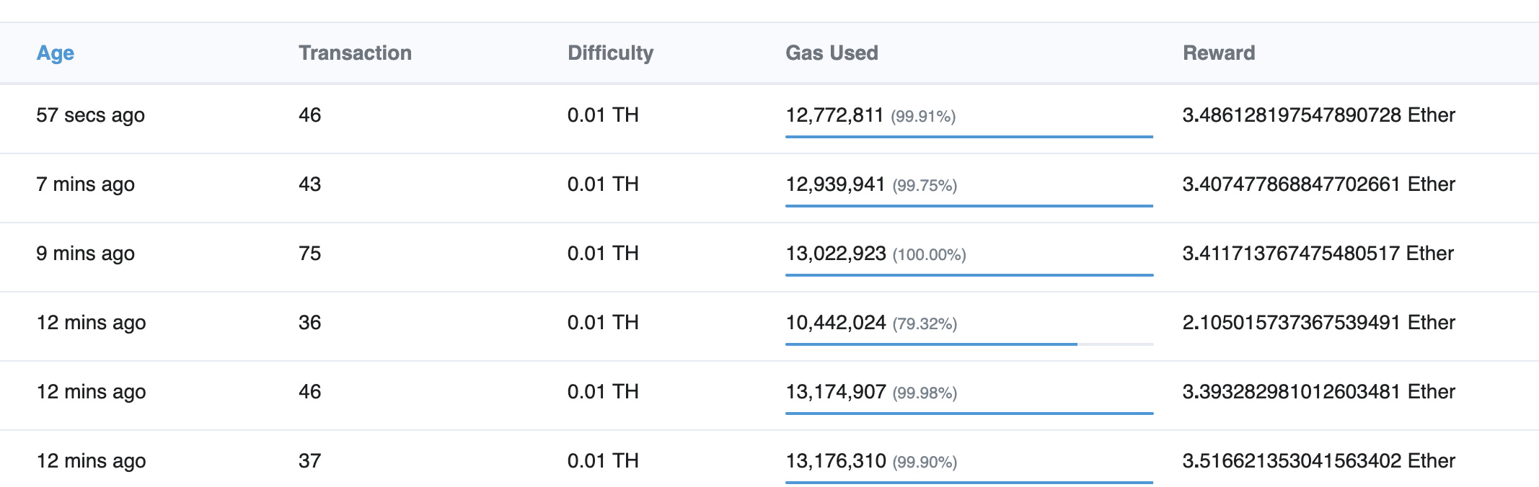Screen dimensions: 1539x487
Task: Click the 9 mins ago age cell
Action: tap(85, 254)
